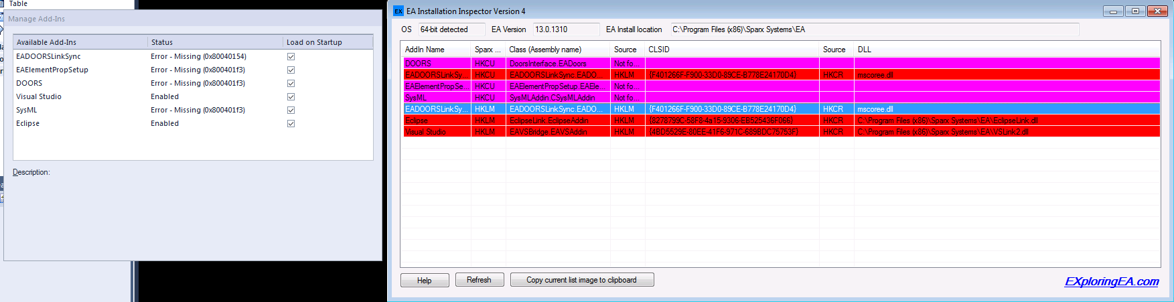Minimize the EA Installation Inspector window
1174x302 pixels.
(x=1113, y=11)
